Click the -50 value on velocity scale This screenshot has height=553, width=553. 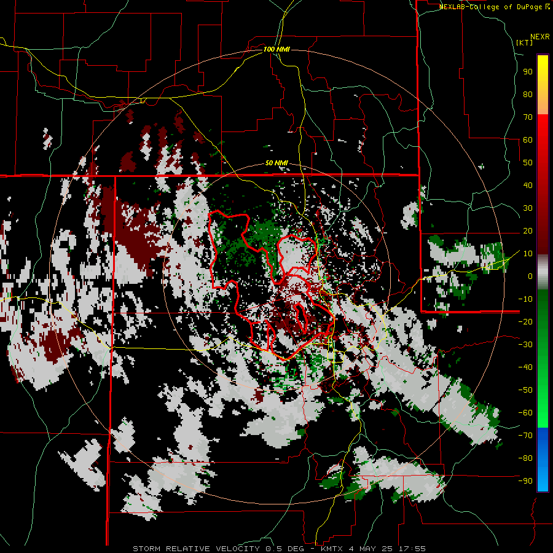pos(525,390)
